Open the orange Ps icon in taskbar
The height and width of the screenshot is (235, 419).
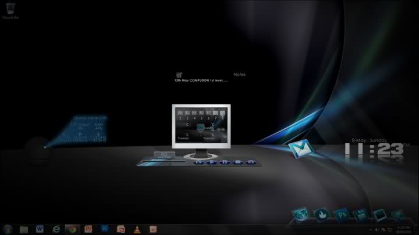click(x=88, y=229)
